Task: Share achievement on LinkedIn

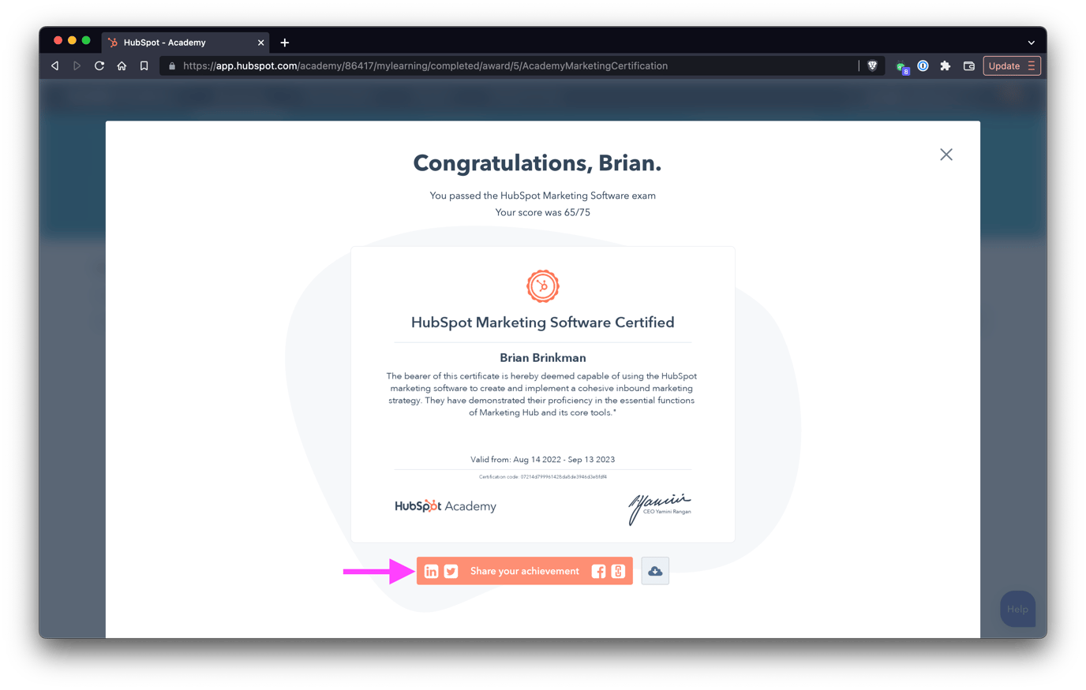Action: [431, 571]
